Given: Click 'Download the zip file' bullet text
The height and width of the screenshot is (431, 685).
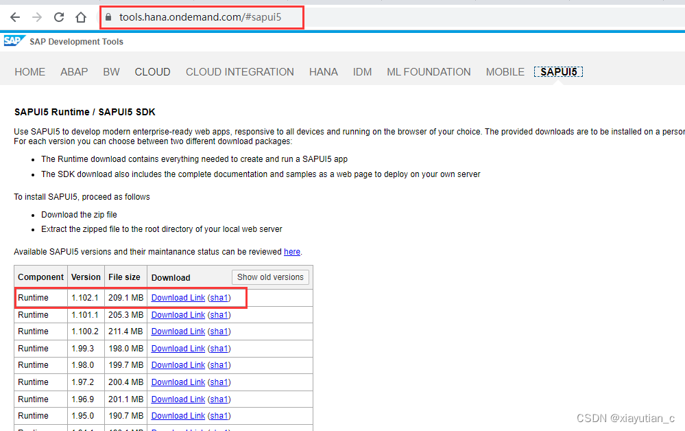Looking at the screenshot, I should tap(79, 215).
